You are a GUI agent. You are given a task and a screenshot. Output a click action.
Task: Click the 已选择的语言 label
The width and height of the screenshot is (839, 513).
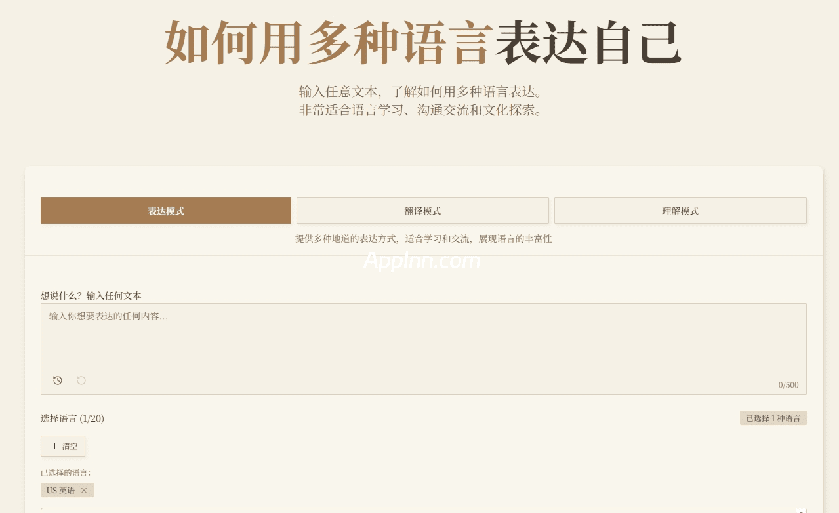tap(66, 473)
